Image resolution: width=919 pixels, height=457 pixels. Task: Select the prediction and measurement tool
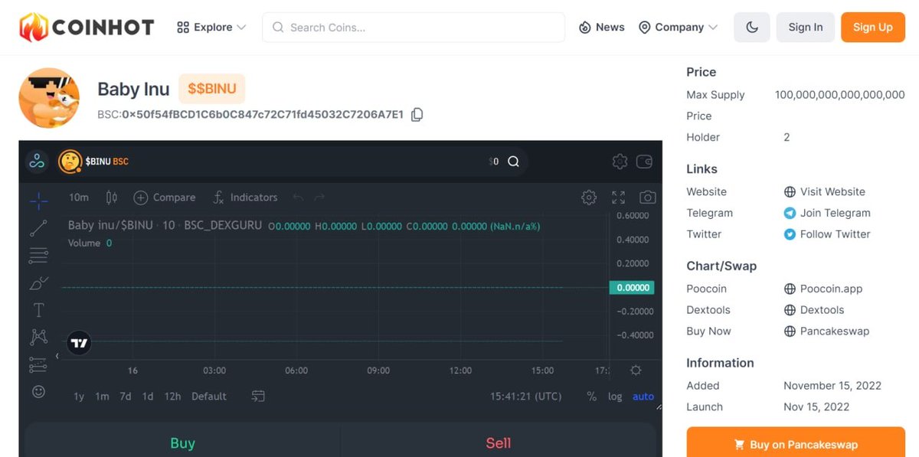(38, 364)
